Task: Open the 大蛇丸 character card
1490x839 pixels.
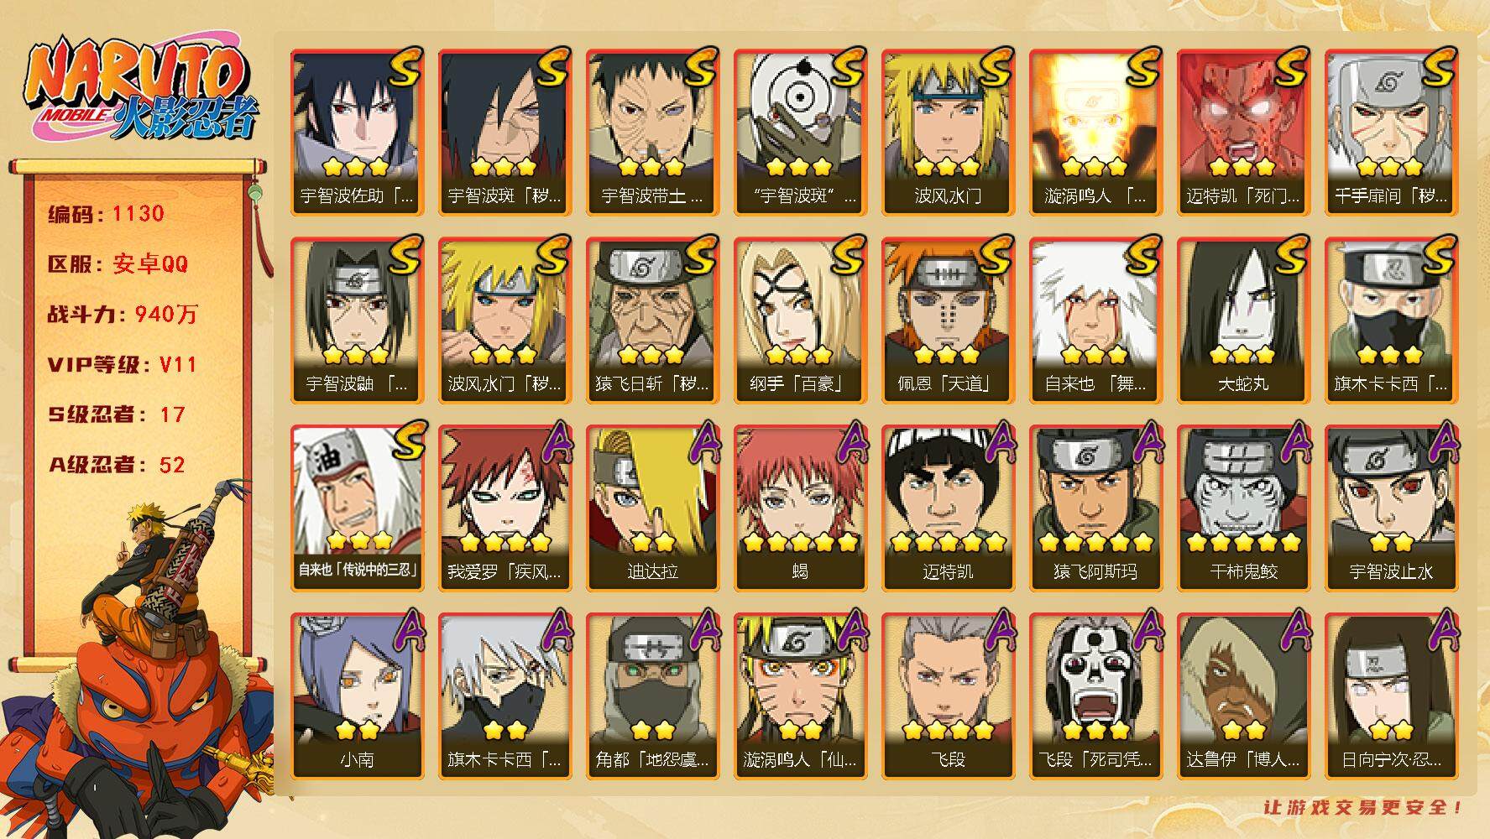Action: coord(1243,320)
